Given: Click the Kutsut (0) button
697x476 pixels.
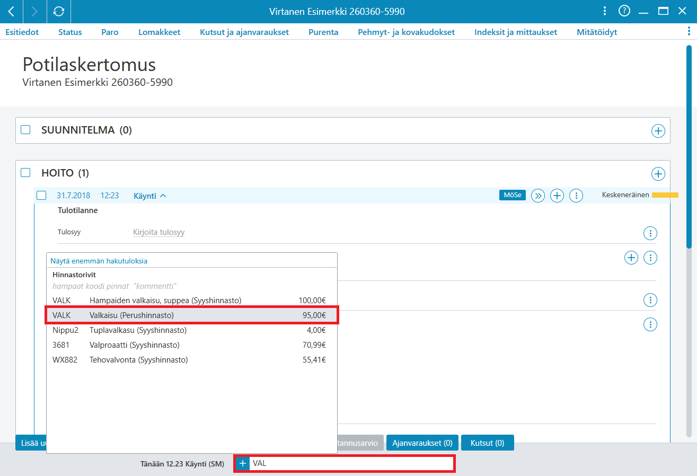Looking at the screenshot, I should 488,443.
